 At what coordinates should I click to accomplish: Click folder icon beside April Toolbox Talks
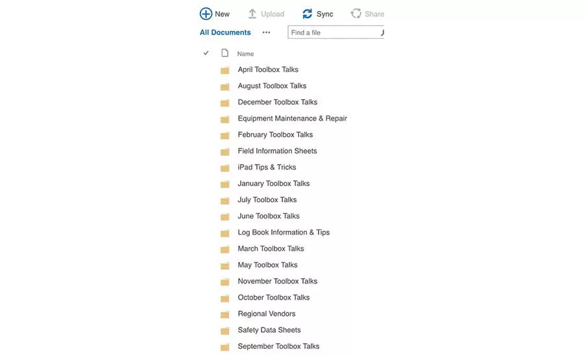pyautogui.click(x=225, y=71)
